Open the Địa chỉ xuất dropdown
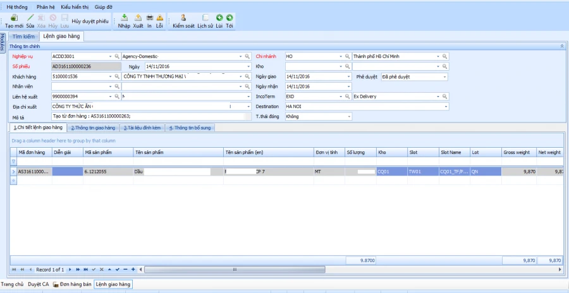This screenshot has height=293, width=569. [x=248, y=107]
